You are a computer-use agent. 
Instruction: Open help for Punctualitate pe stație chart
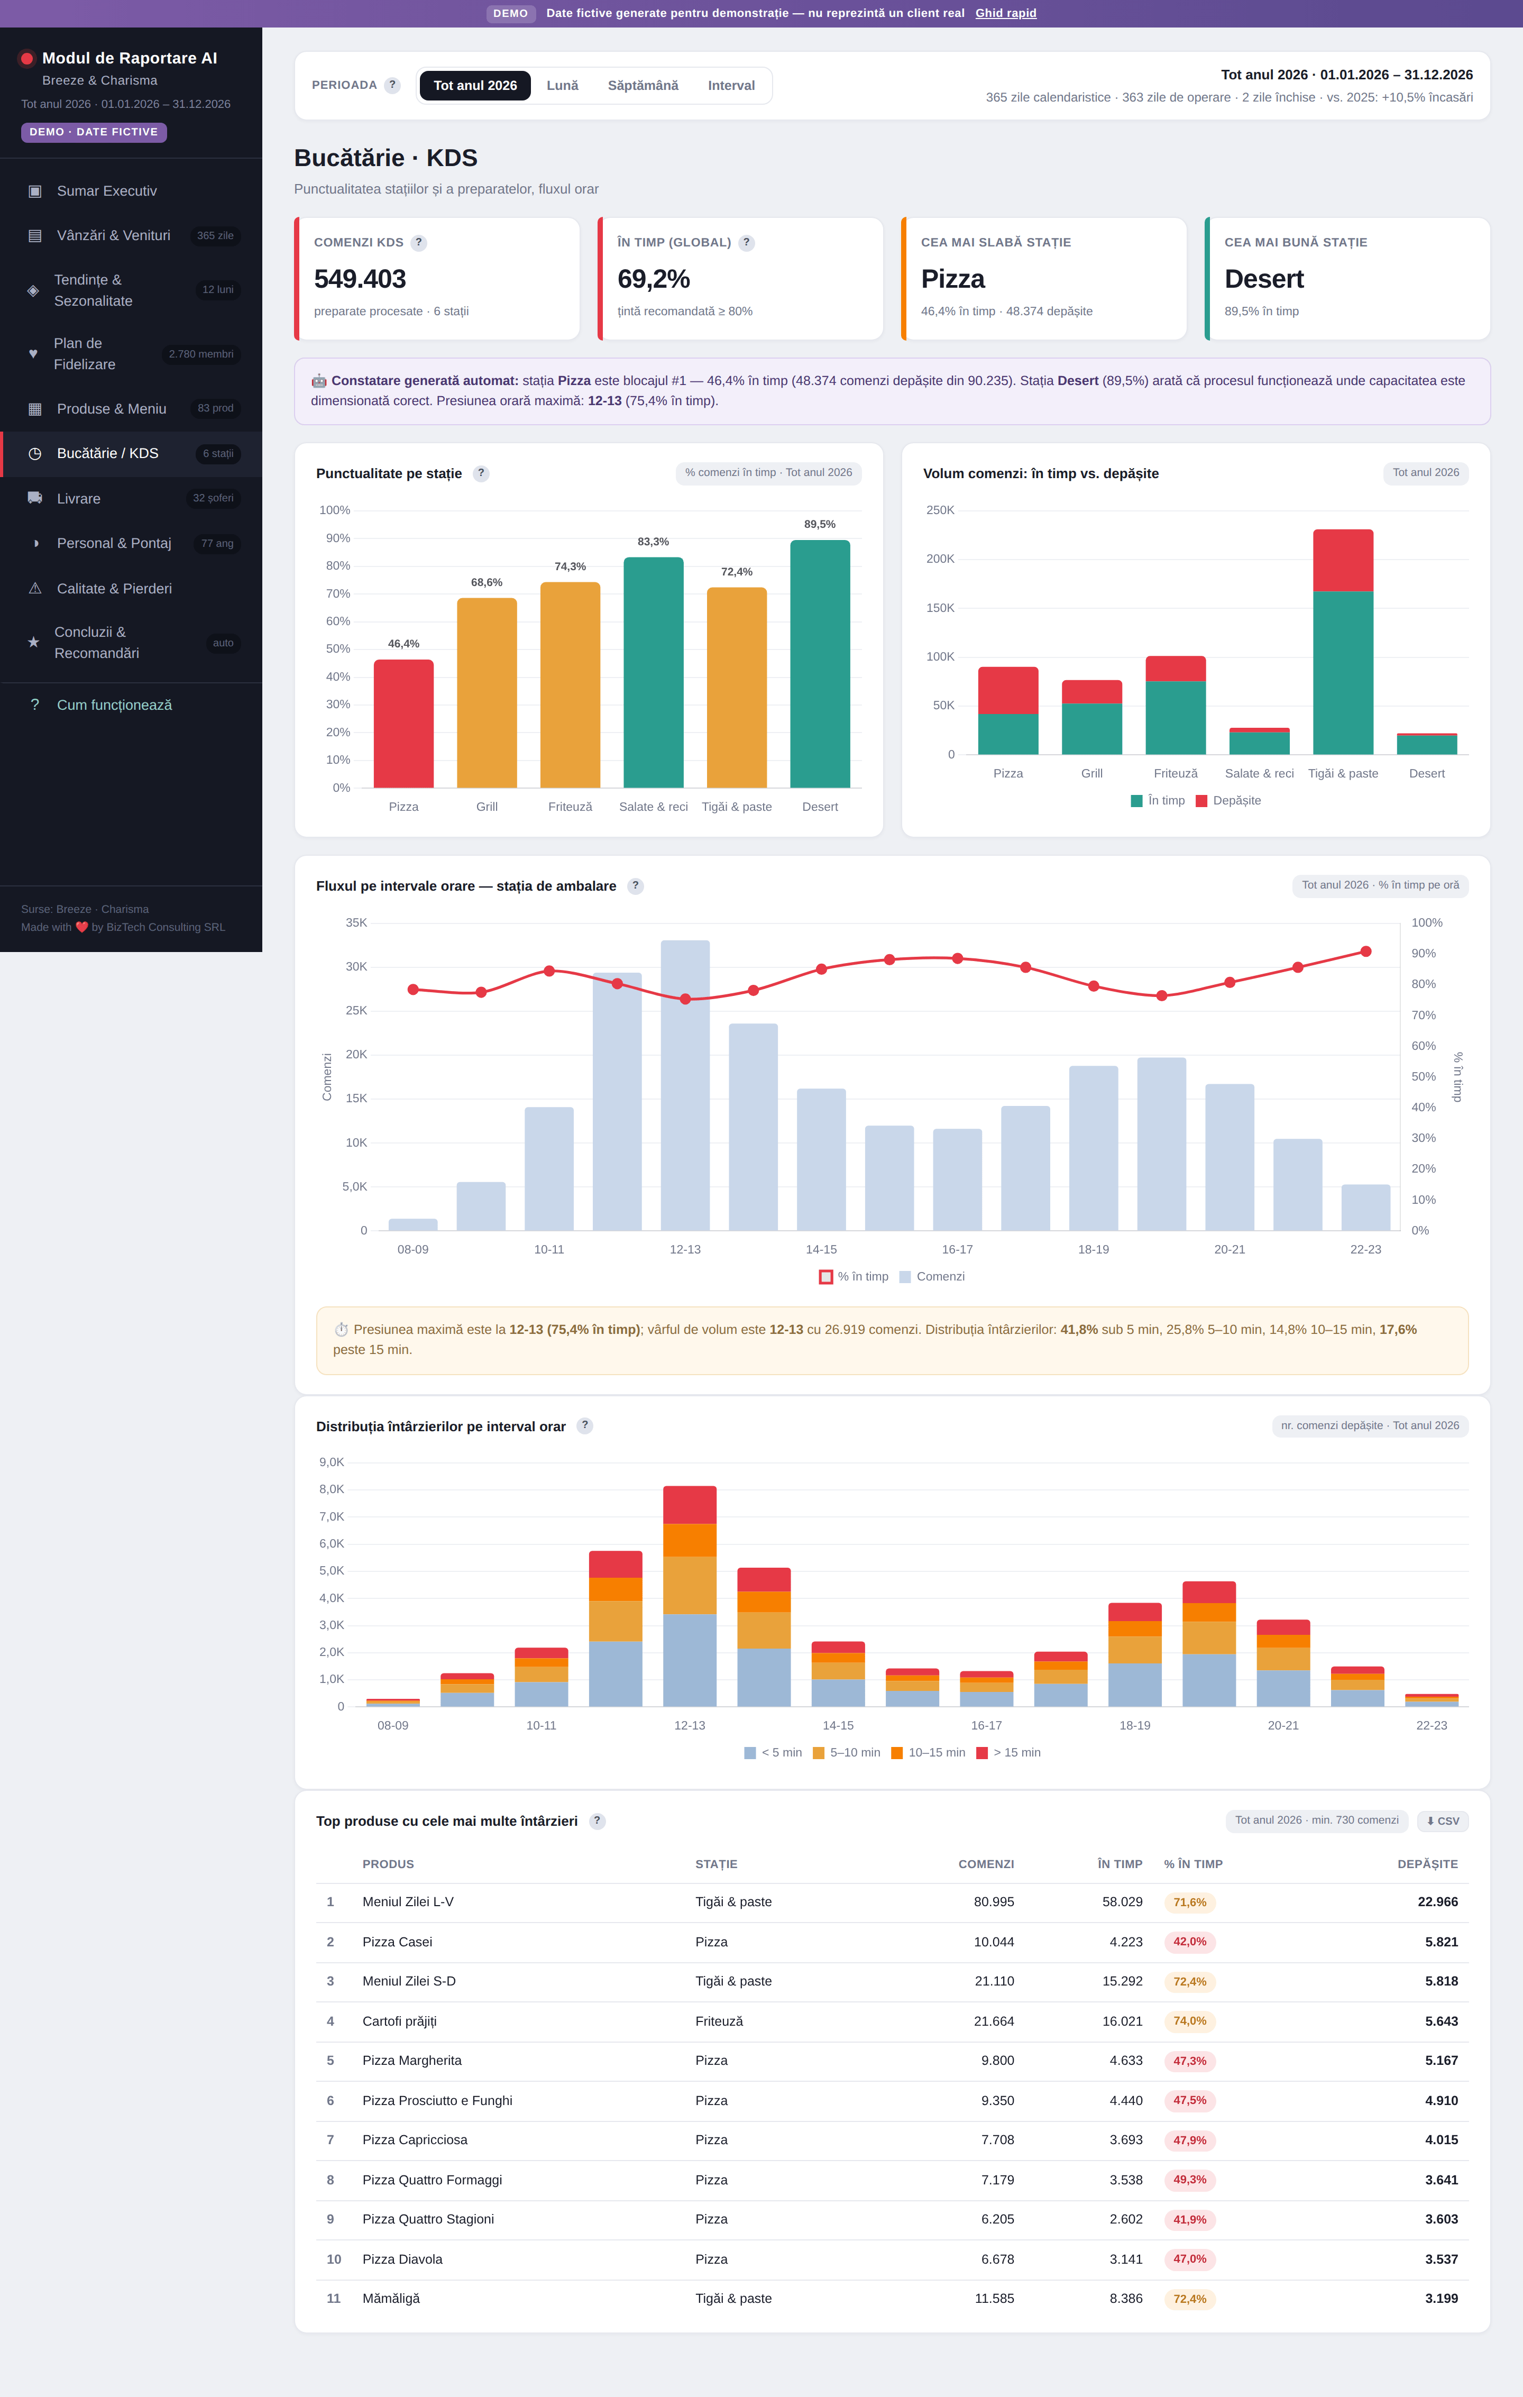click(x=481, y=474)
